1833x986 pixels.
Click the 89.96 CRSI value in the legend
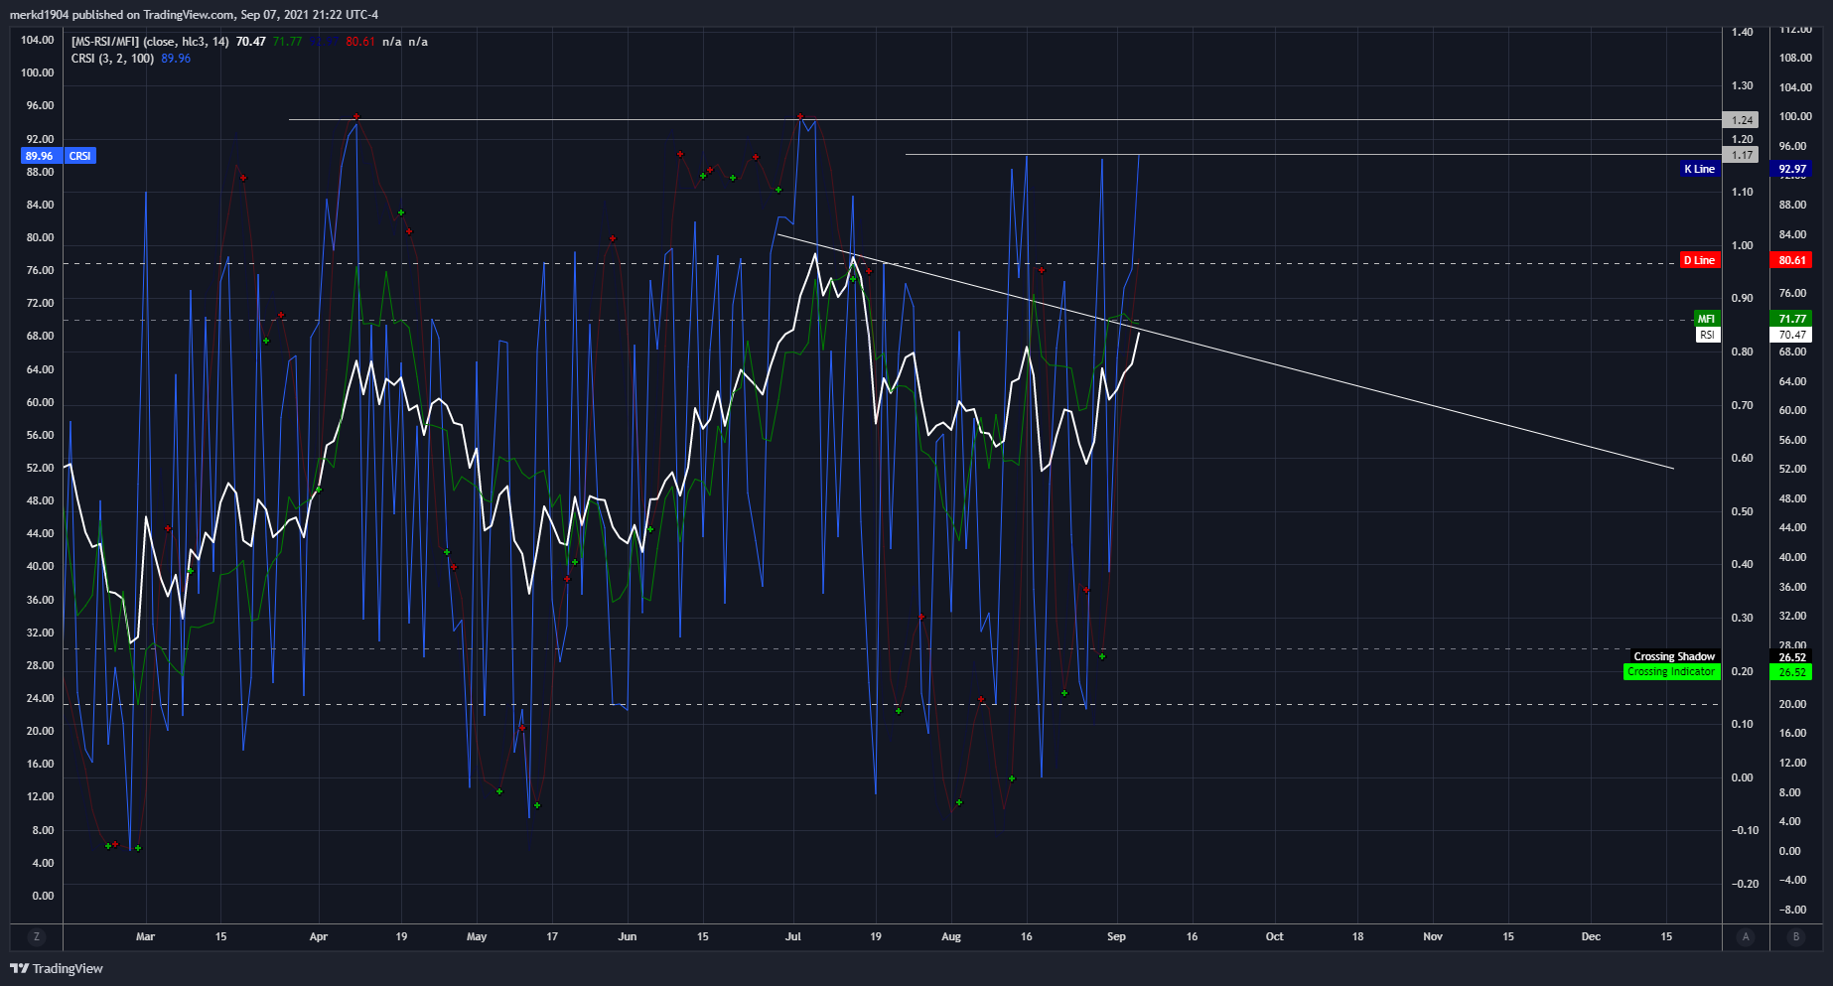click(176, 59)
